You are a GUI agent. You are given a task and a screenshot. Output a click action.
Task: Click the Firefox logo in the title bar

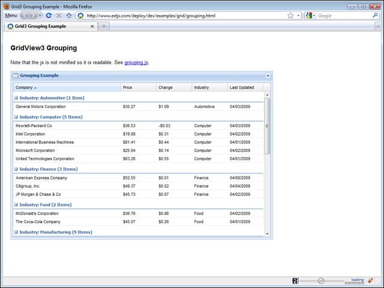pos(7,7)
